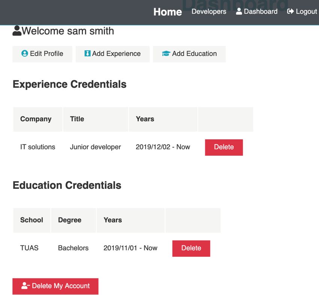Click the graduation cap icon
This screenshot has width=319, height=295.
coord(166,54)
